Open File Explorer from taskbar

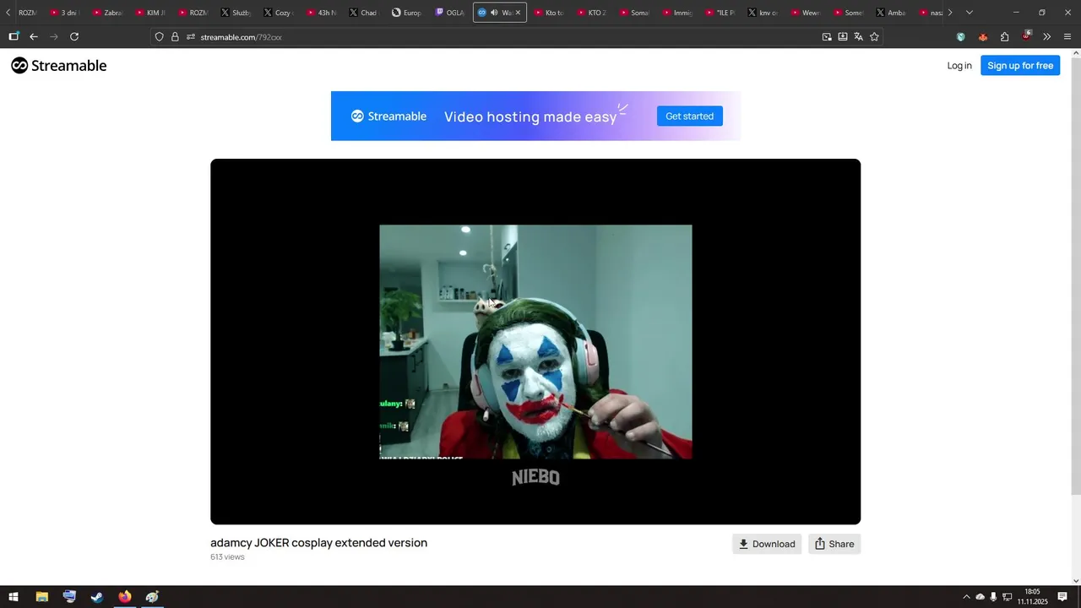[x=41, y=597]
